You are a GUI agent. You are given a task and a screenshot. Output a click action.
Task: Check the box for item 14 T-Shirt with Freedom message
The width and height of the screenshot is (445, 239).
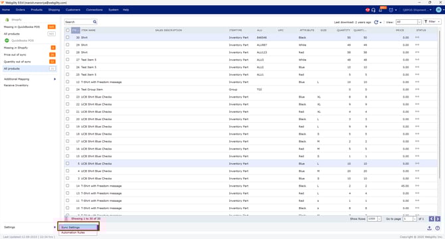[x=68, y=186]
